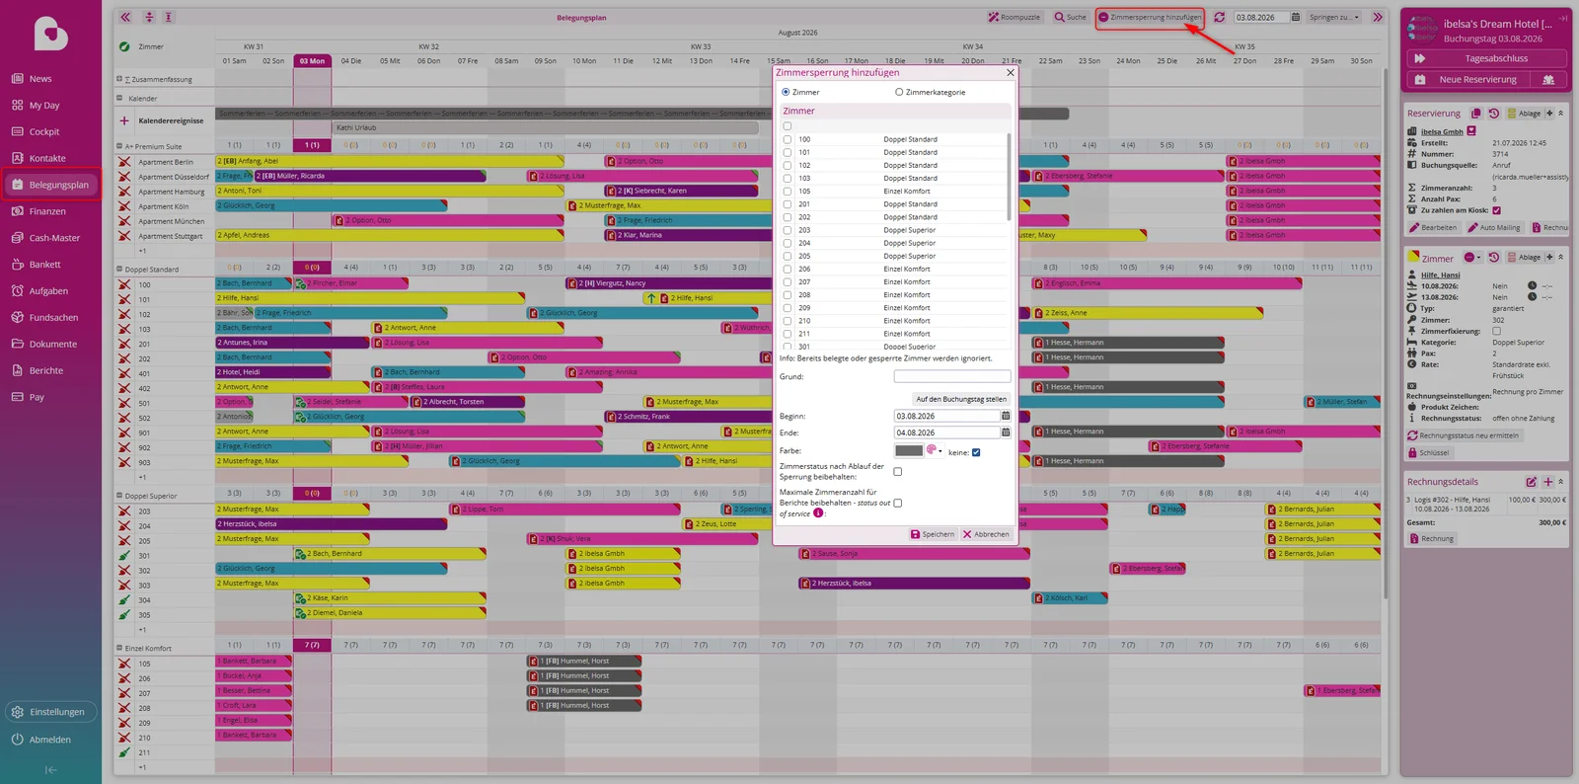Open the calendar picker next to Ende
The height and width of the screenshot is (784, 1579).
point(1006,432)
